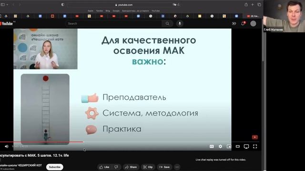Open the ЧЕШИРСКИЙ КОТ channel link
Screen dimensions: 305x171
pyautogui.click(x=21, y=165)
